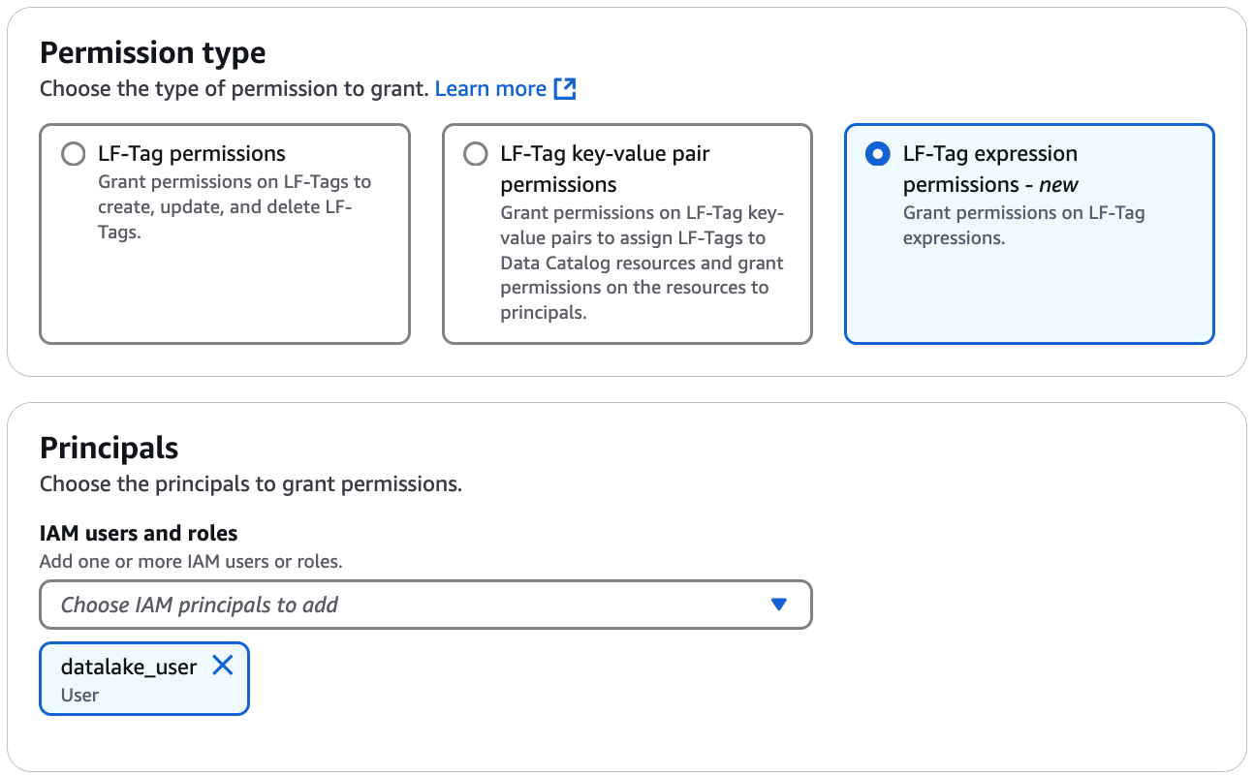Select the LF-Tag permissions radio button
The image size is (1254, 777).
[73, 153]
